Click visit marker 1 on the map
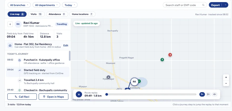 click(139, 81)
